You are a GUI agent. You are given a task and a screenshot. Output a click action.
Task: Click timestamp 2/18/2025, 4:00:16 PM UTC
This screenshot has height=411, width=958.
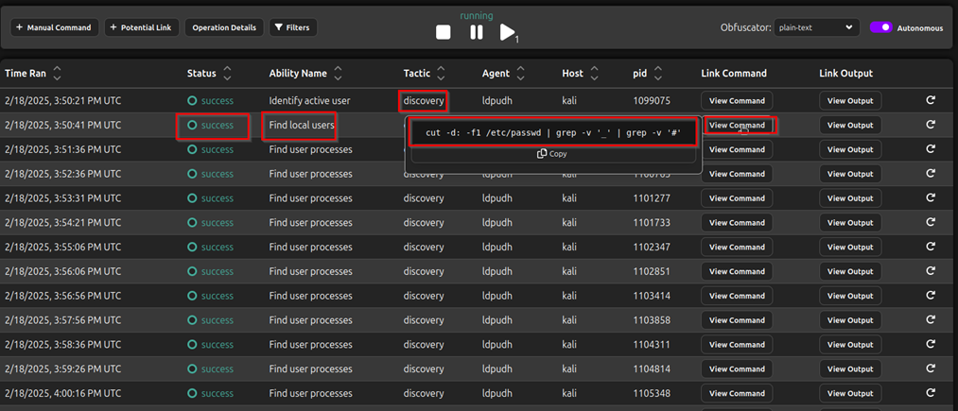[63, 393]
